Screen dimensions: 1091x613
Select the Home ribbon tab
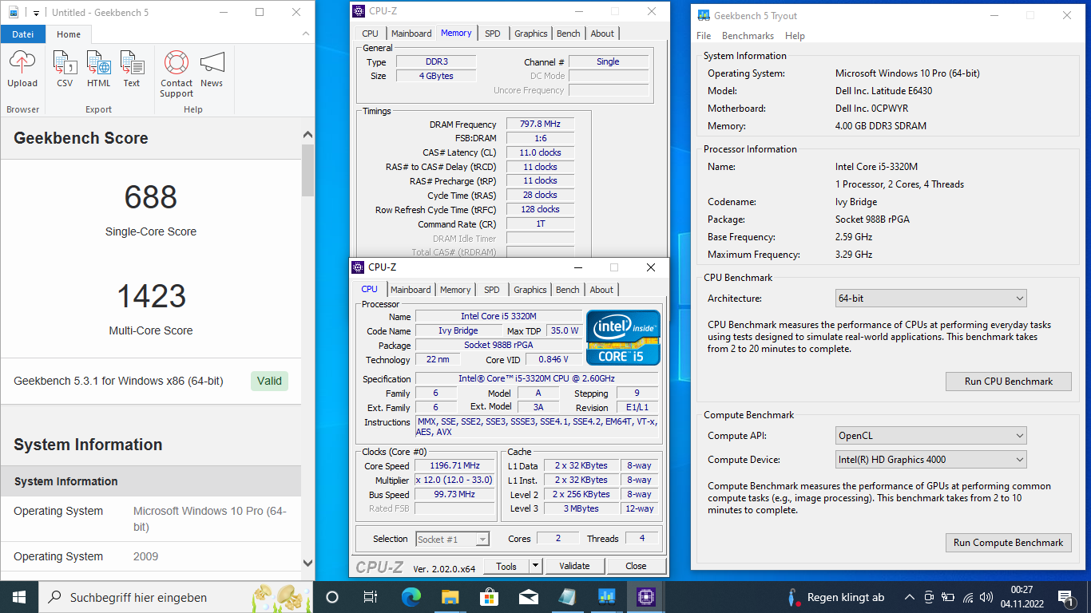[x=69, y=34]
